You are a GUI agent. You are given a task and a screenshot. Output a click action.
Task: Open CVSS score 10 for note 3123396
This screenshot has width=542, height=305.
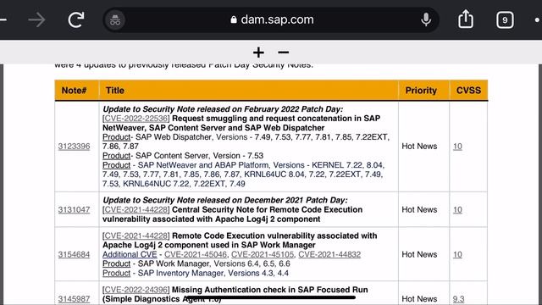pos(457,147)
